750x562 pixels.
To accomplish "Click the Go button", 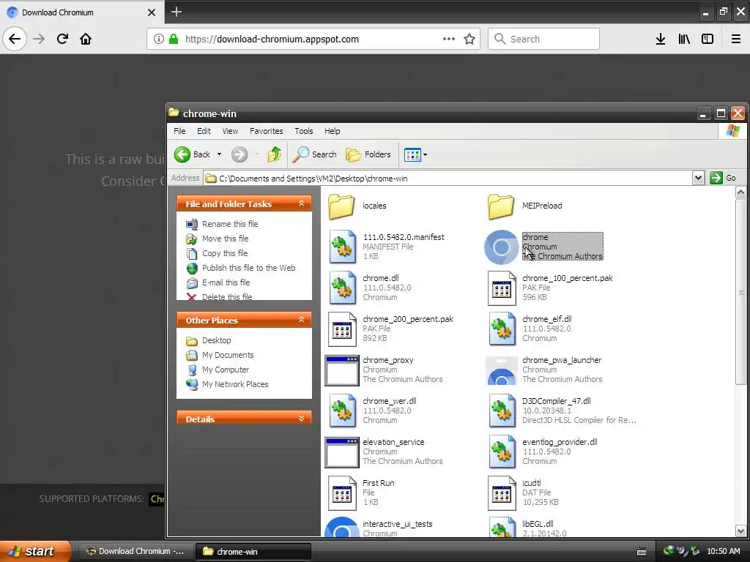I will 723,179.
